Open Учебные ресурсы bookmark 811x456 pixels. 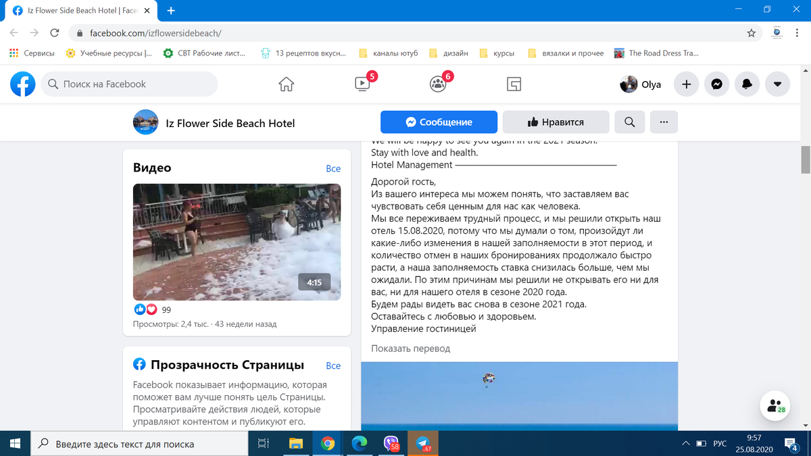pyautogui.click(x=109, y=53)
